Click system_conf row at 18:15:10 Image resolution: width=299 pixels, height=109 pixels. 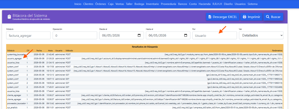tap(145, 71)
